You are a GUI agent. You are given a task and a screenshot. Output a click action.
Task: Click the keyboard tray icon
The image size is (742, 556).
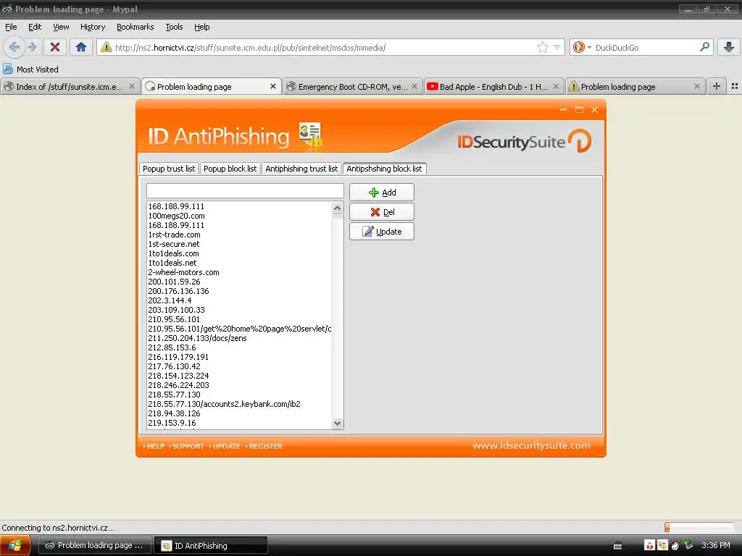point(617,546)
